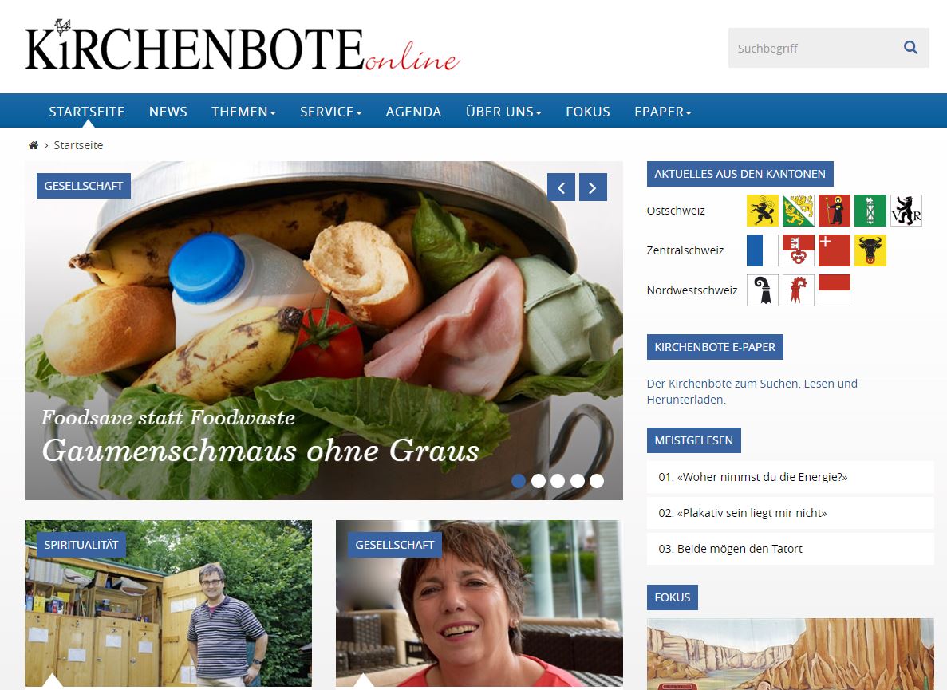947x690 pixels.
Task: Go home via breadcrumb house icon
Action: point(34,145)
